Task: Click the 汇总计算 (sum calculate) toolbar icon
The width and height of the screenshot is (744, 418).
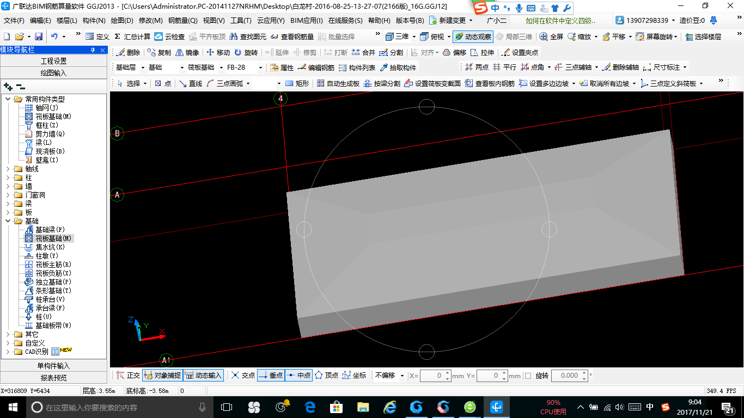Action: [x=132, y=36]
